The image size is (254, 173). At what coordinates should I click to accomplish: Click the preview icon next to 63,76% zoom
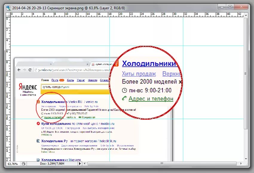pos(24,163)
